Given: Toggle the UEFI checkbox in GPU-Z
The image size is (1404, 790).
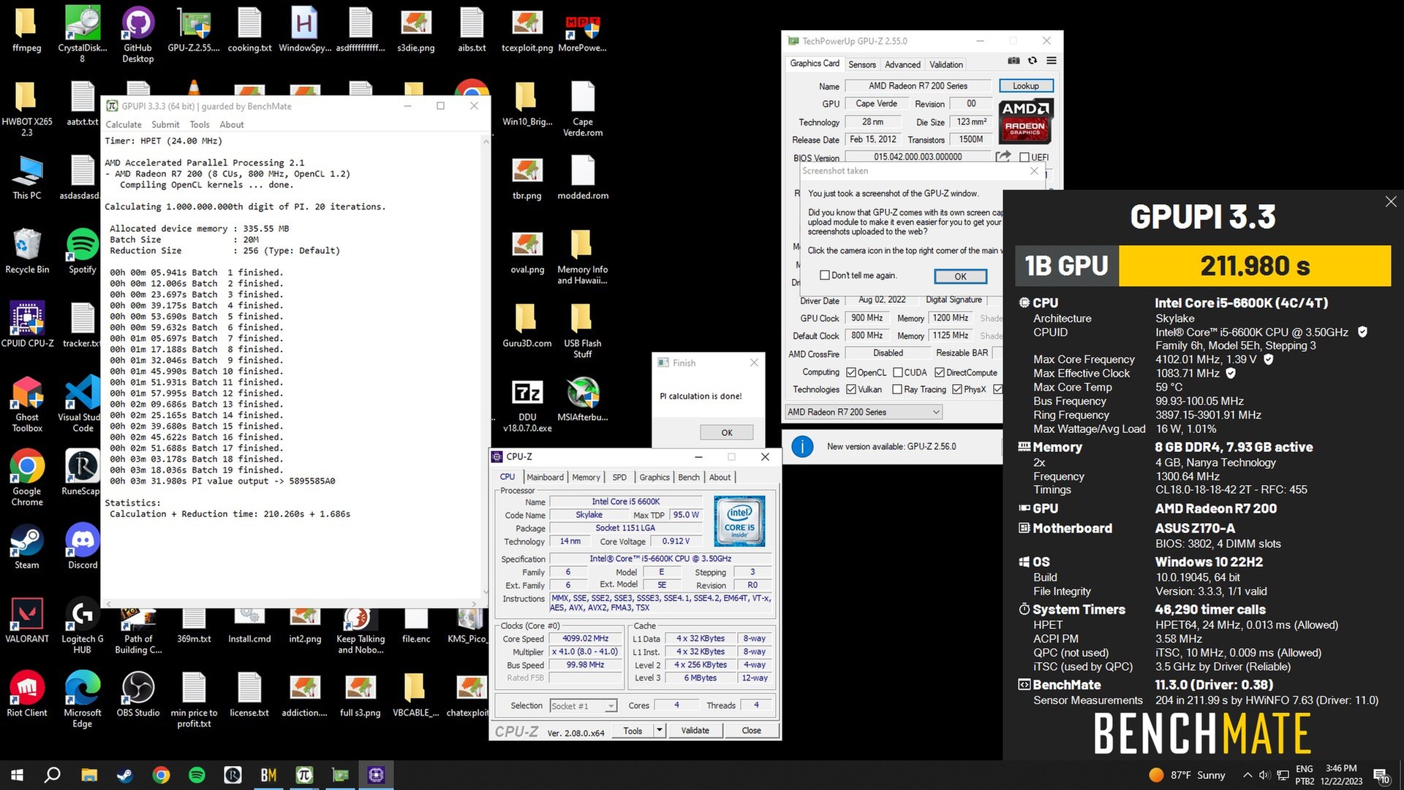Looking at the screenshot, I should point(1024,157).
